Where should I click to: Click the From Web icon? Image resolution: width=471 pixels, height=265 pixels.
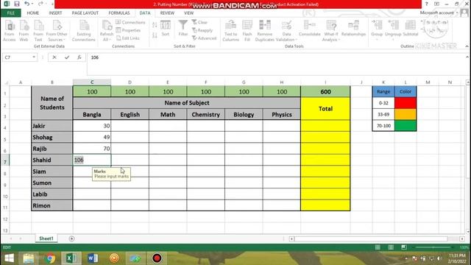click(x=24, y=31)
